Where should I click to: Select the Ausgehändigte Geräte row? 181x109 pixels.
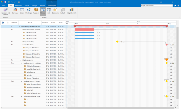point(33,69)
